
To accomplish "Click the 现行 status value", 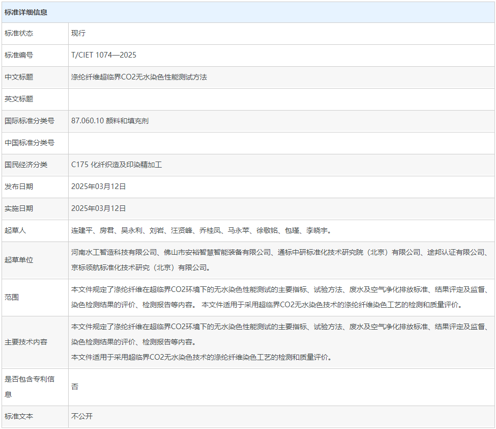I will (78, 33).
